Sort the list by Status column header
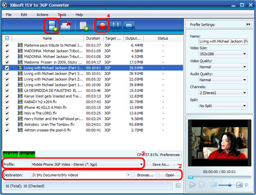 pyautogui.click(x=163, y=38)
